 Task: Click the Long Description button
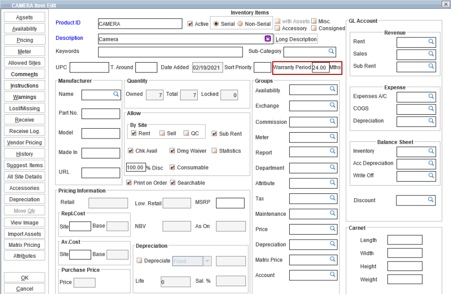[296, 39]
